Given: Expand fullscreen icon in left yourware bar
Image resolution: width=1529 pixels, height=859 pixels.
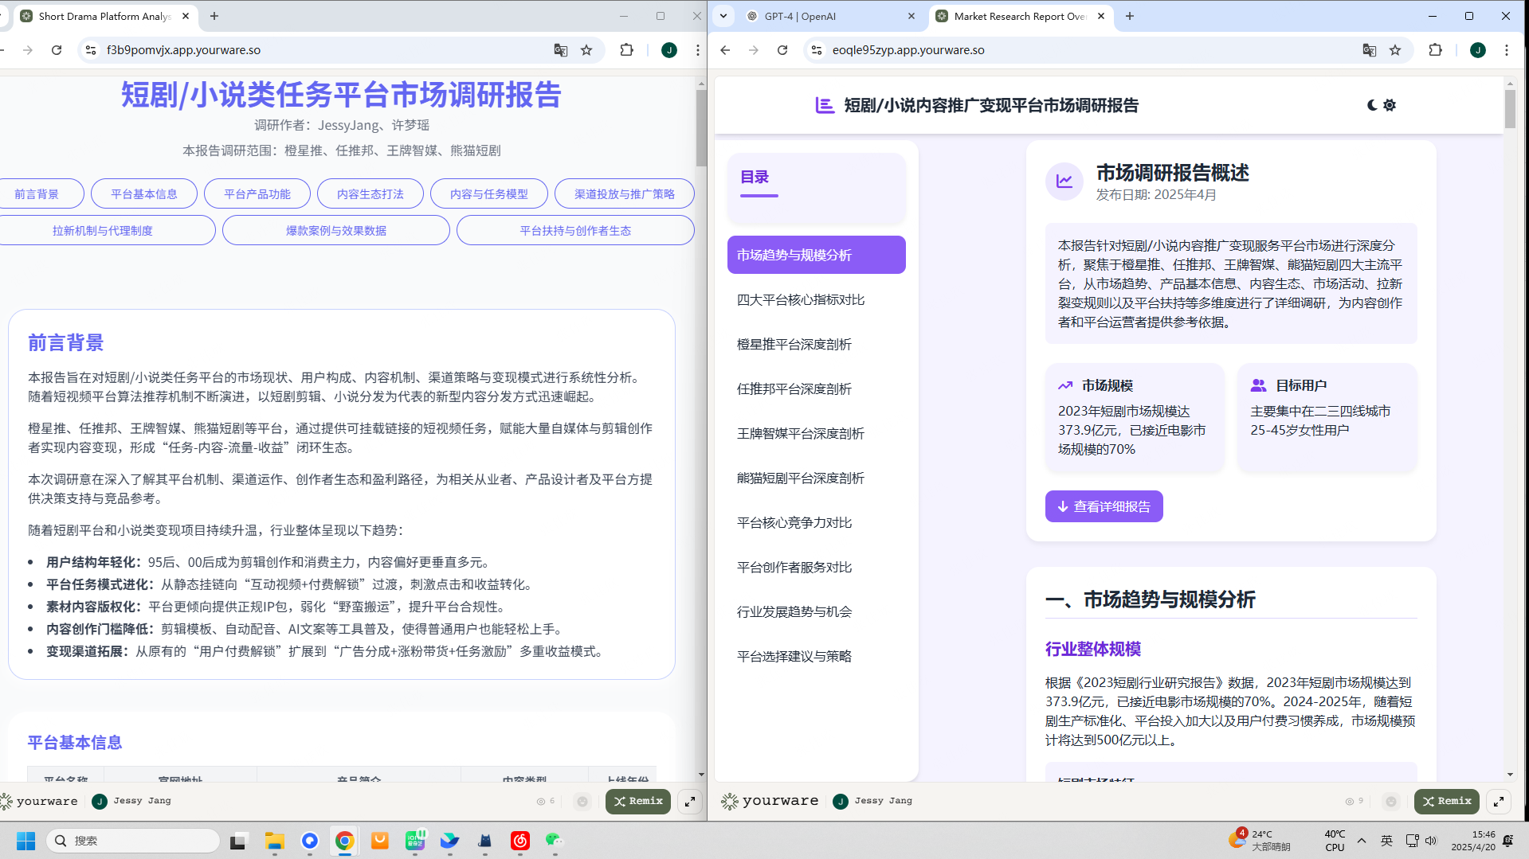Looking at the screenshot, I should point(690,802).
